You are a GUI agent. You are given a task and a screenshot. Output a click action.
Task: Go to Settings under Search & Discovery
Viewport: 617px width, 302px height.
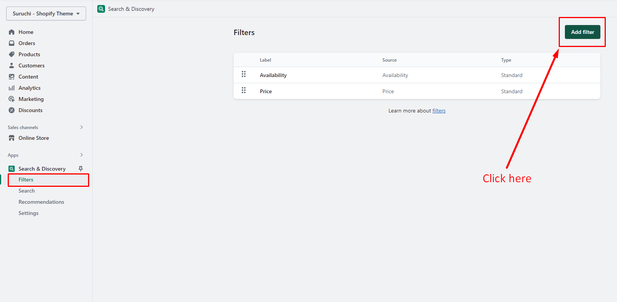[x=29, y=213]
